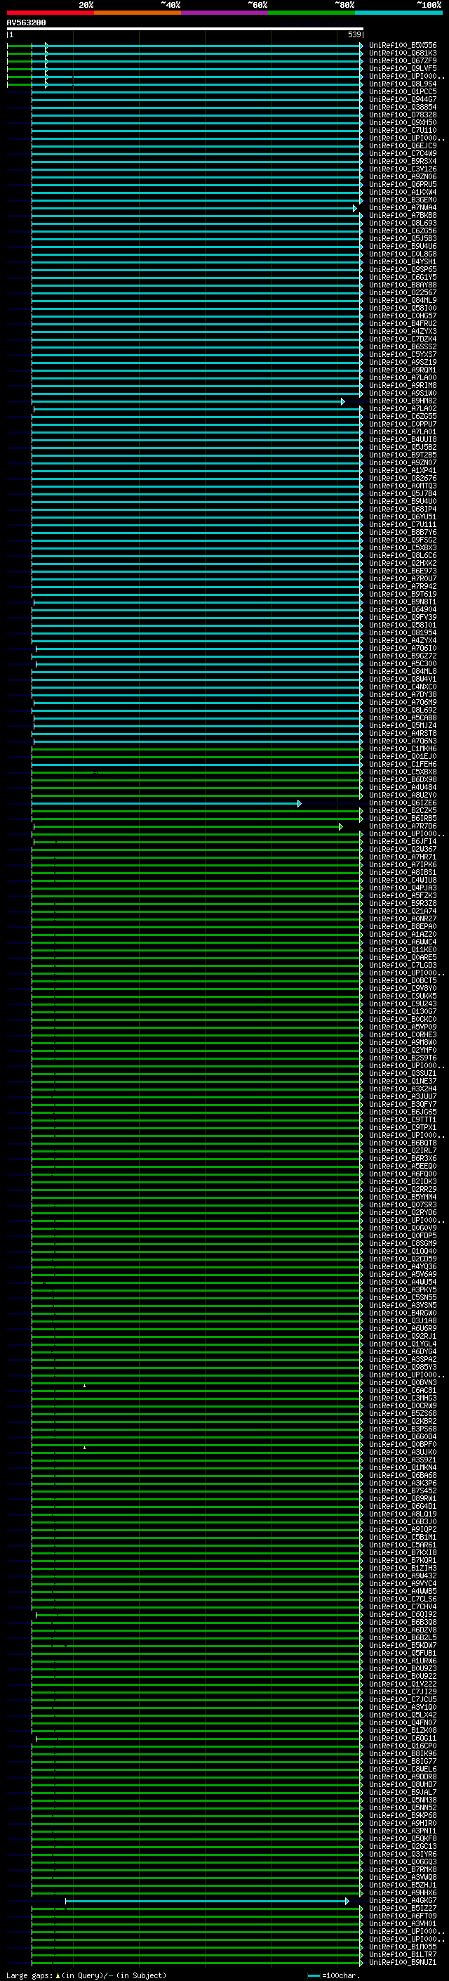Click the cyan ~100% identity legend segment
This screenshot has height=1981, width=449.
click(x=399, y=13)
